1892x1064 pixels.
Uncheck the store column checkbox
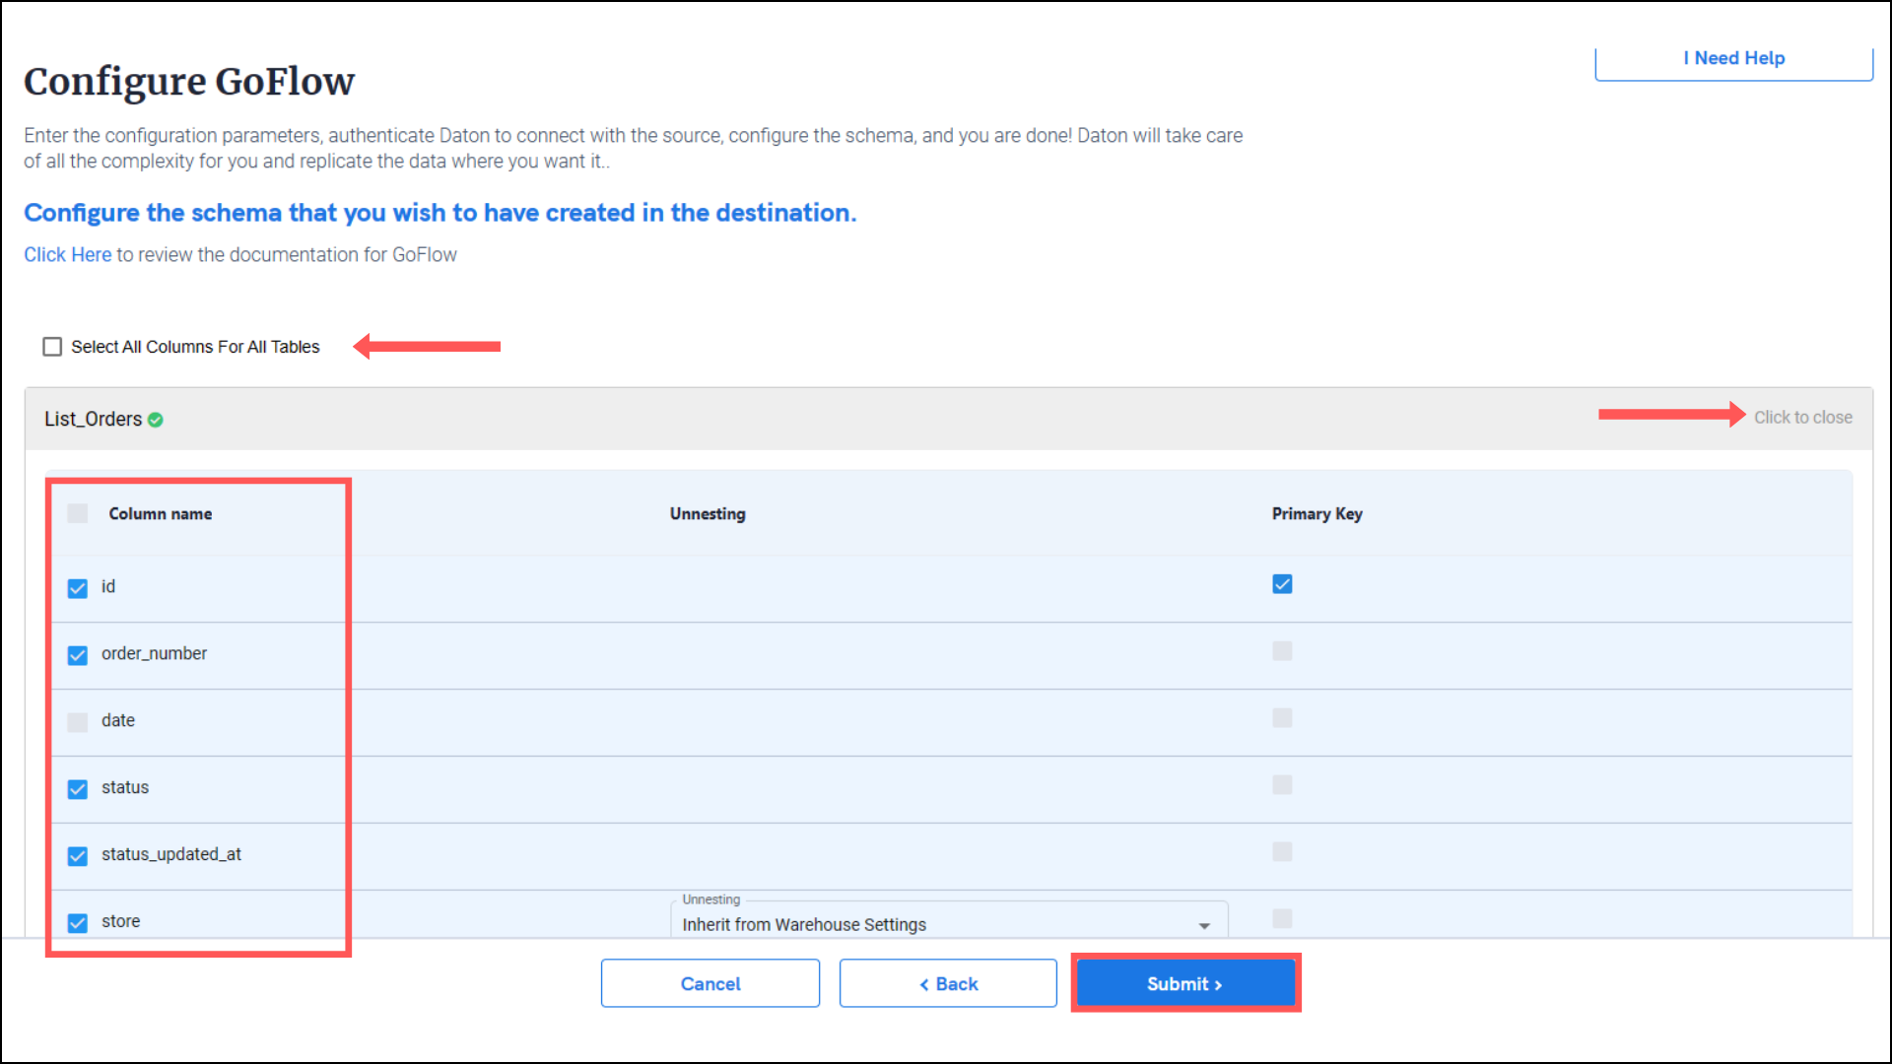pyautogui.click(x=78, y=923)
